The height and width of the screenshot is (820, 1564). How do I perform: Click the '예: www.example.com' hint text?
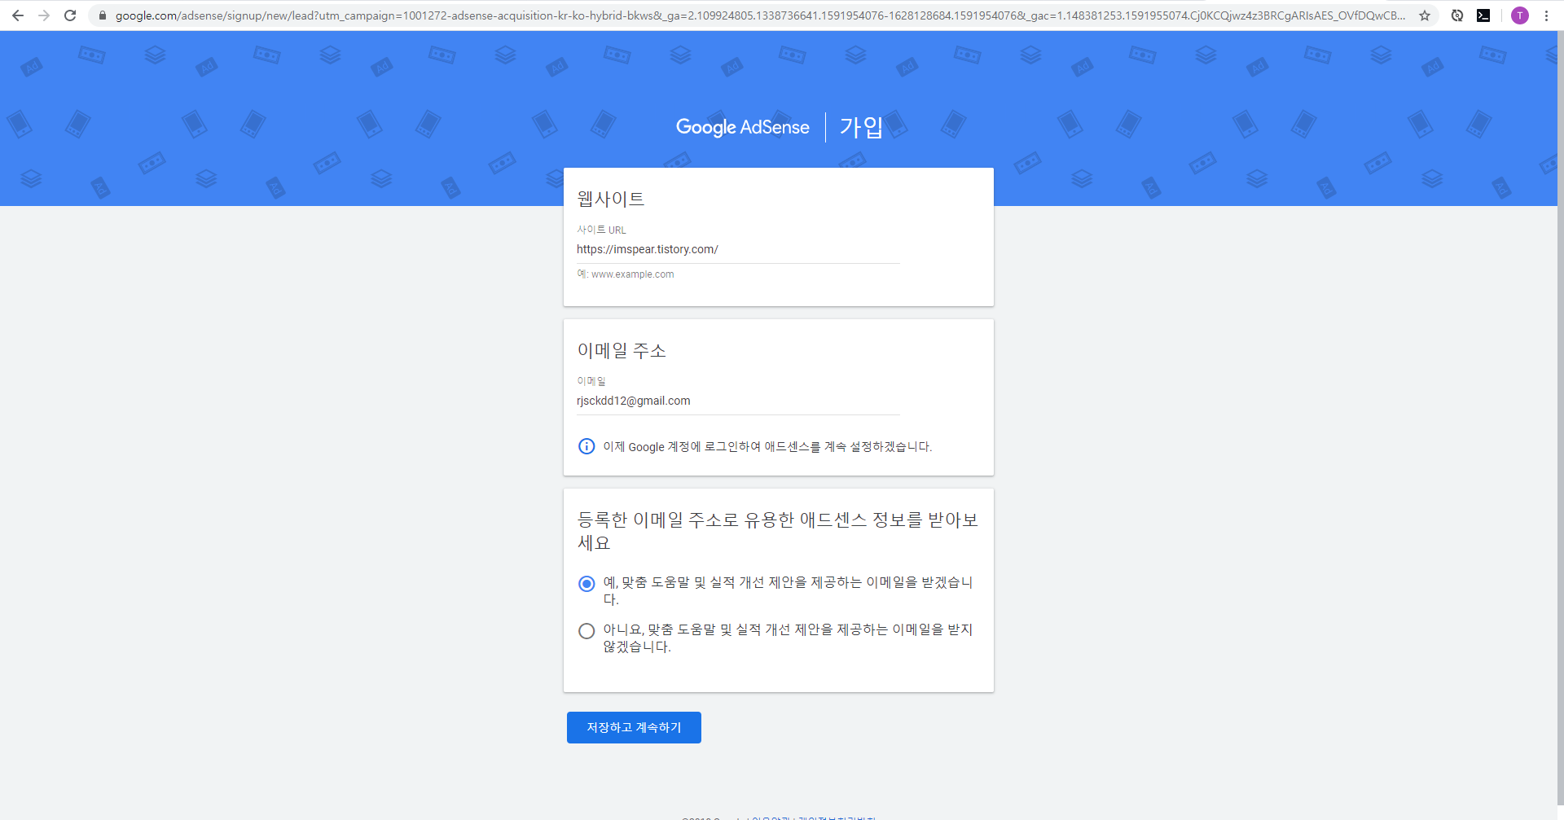pyautogui.click(x=626, y=274)
